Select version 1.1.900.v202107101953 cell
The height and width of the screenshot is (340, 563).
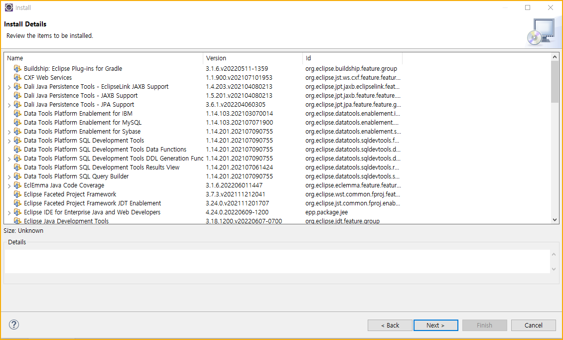pos(239,77)
